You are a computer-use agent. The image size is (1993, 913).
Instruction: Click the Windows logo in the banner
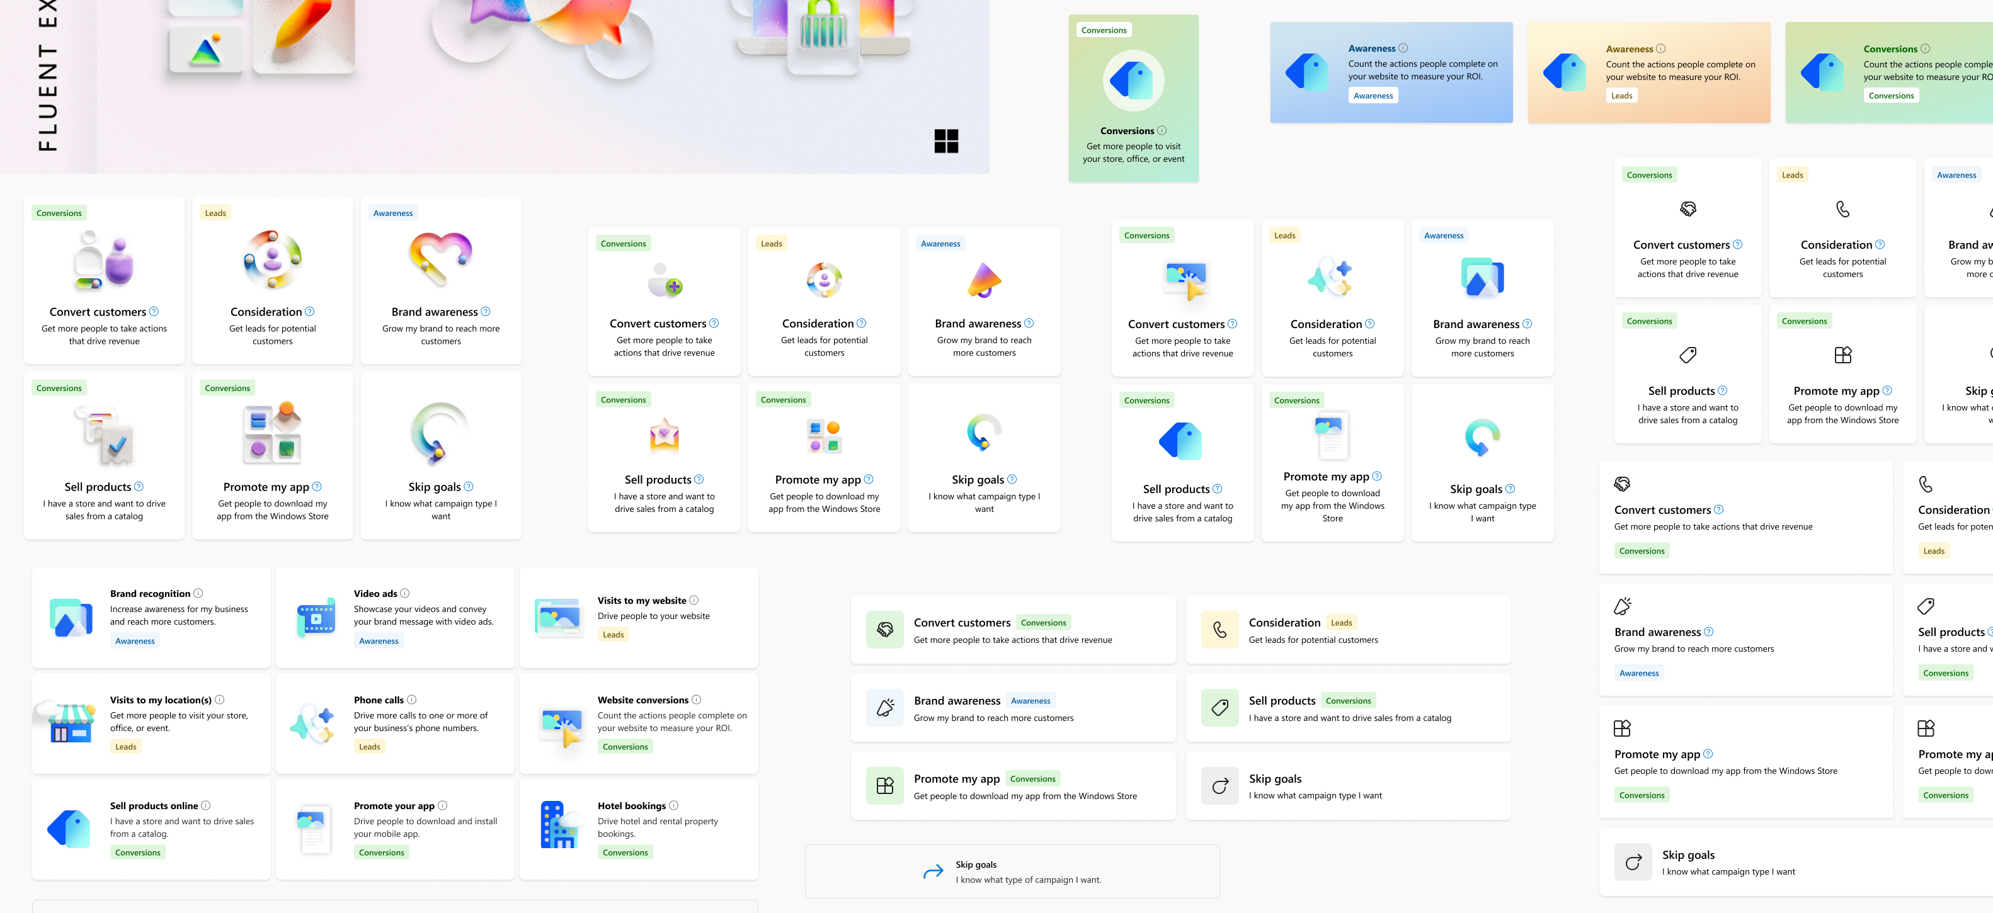(945, 140)
